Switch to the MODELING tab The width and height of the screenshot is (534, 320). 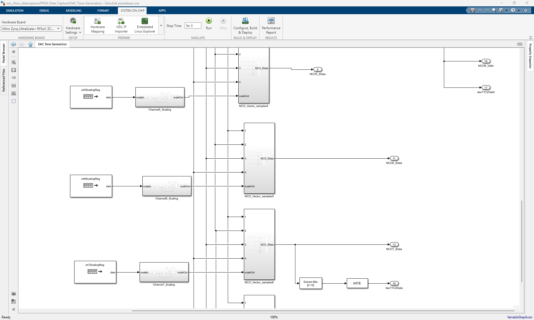tap(73, 11)
